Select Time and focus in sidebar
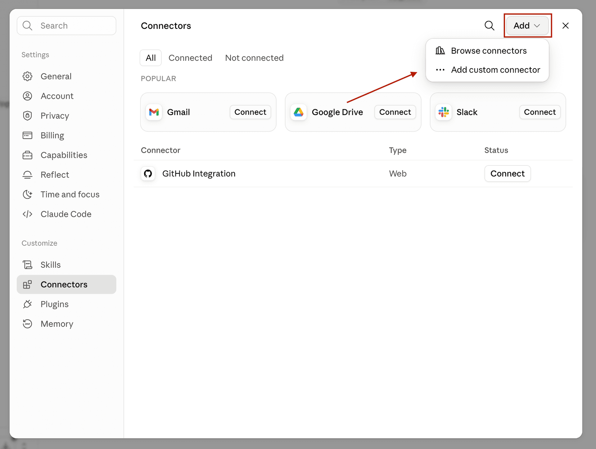596x449 pixels. (66, 194)
